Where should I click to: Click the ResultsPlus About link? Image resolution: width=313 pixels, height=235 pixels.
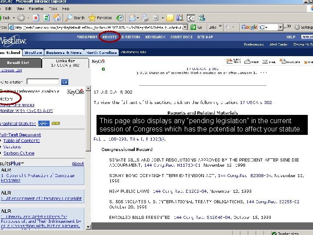(78, 164)
